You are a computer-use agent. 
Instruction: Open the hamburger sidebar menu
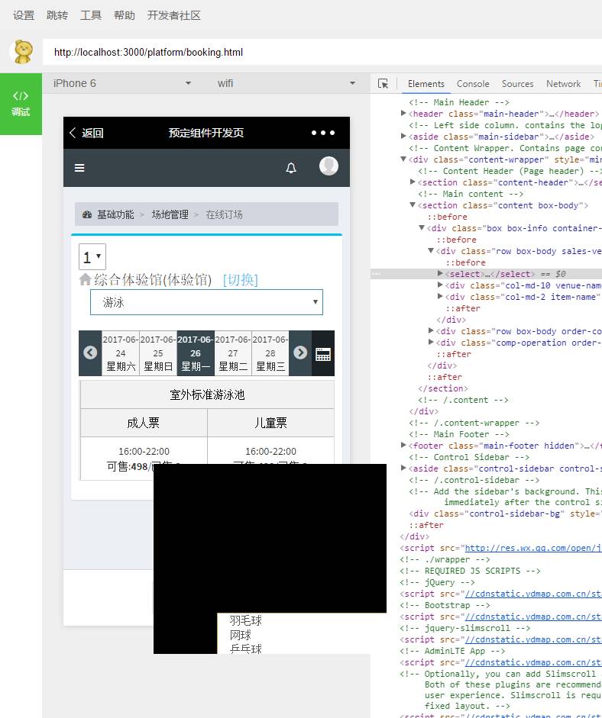pyautogui.click(x=79, y=168)
